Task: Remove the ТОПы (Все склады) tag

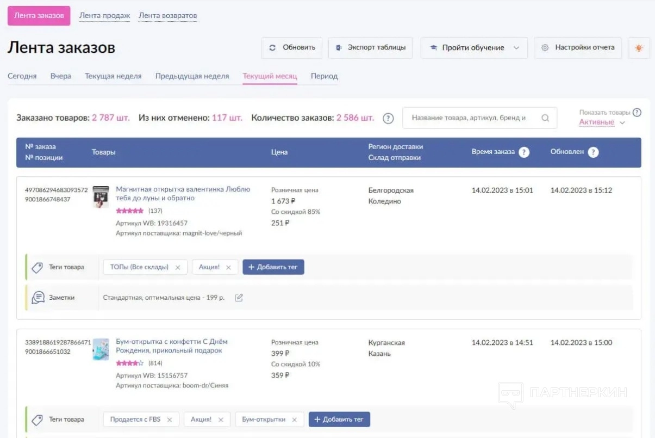Action: (178, 267)
